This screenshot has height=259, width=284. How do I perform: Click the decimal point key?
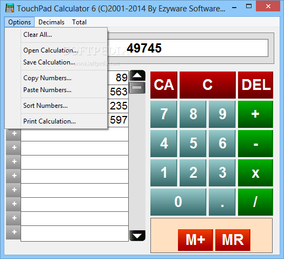pyautogui.click(x=222, y=202)
